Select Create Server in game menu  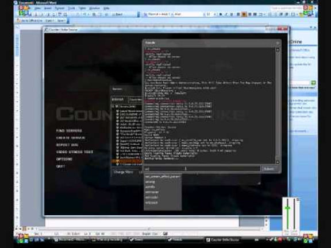[71, 138]
